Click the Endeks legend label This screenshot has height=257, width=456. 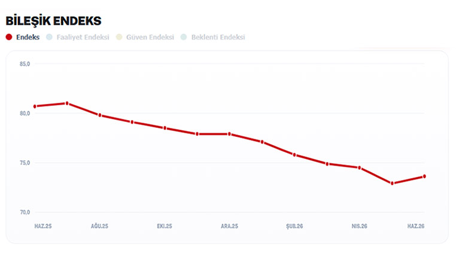click(x=28, y=37)
